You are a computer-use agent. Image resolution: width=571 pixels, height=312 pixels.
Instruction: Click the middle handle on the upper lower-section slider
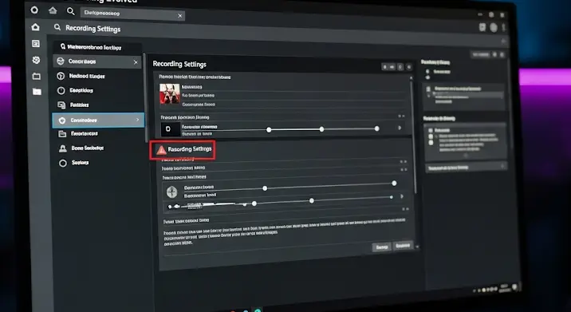point(265,188)
